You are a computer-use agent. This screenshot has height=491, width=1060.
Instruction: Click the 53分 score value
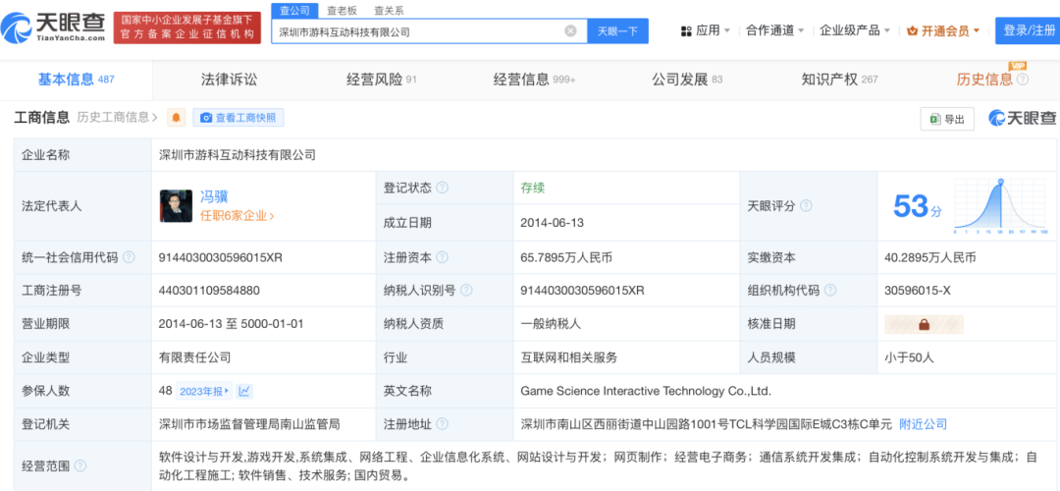click(x=918, y=205)
